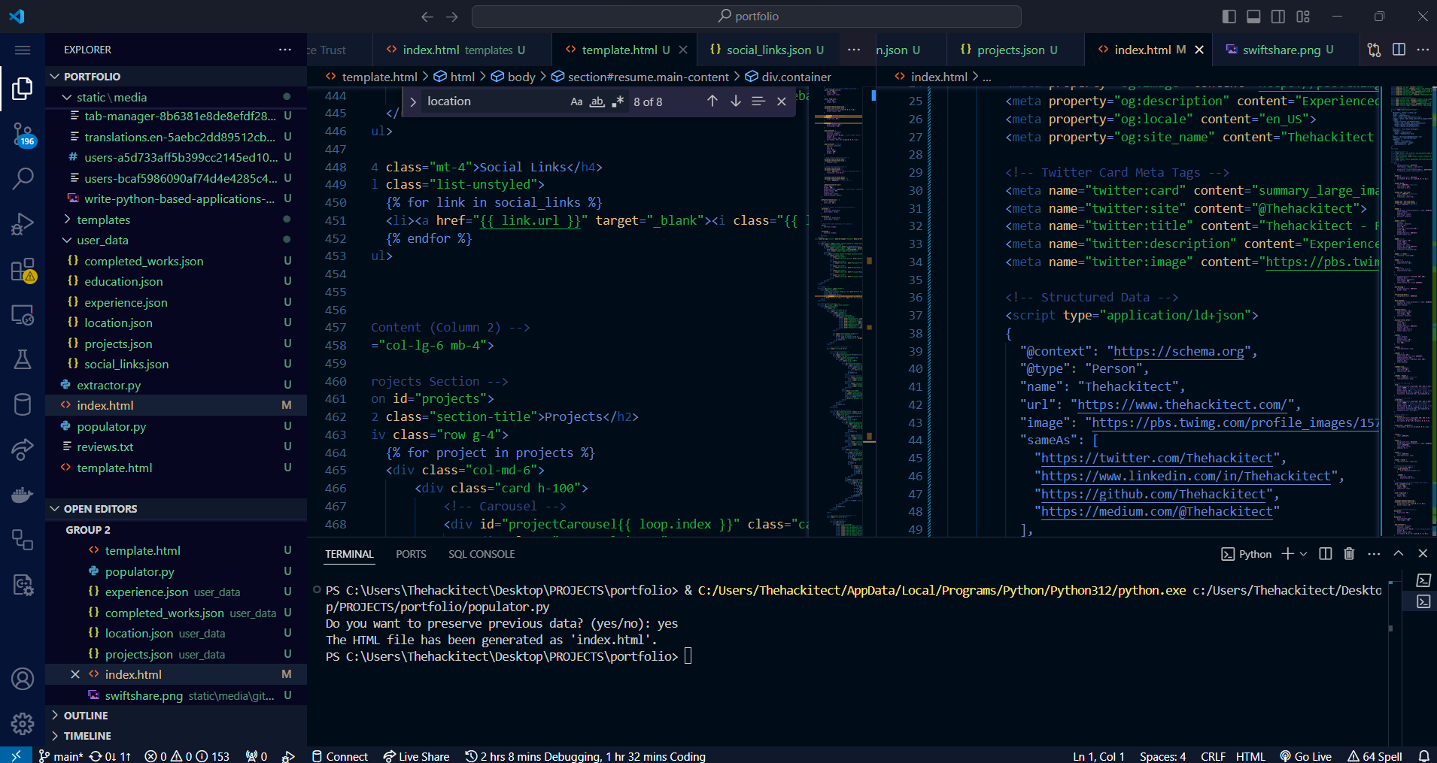Open the Search view icon
This screenshot has height=763, width=1437.
[x=23, y=178]
